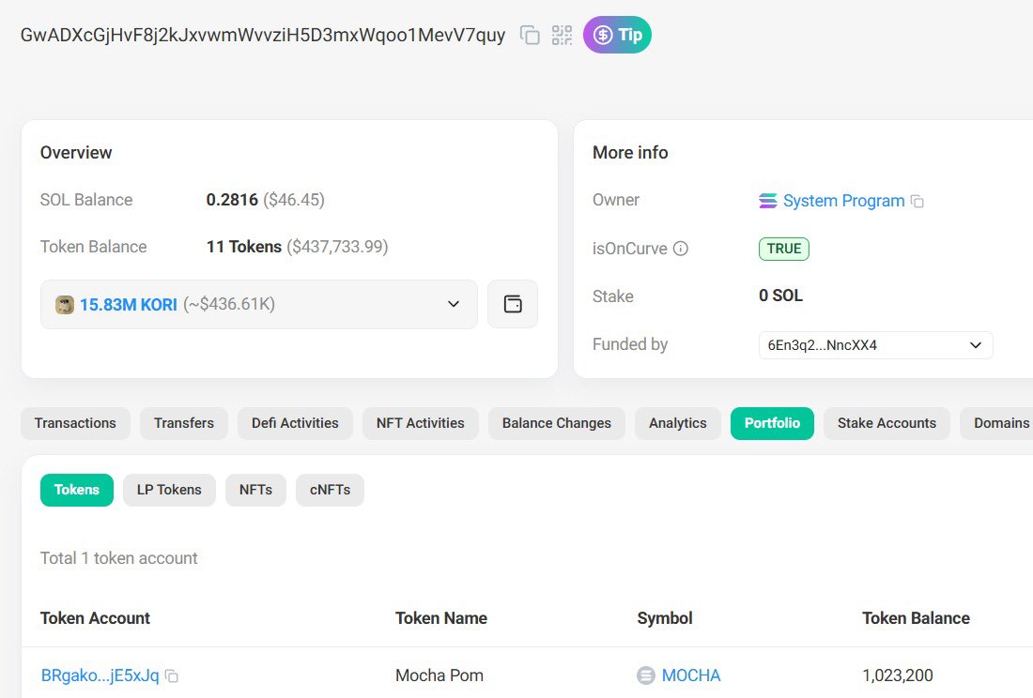The image size is (1033, 698).
Task: Show QR code for wallet address
Action: [562, 35]
